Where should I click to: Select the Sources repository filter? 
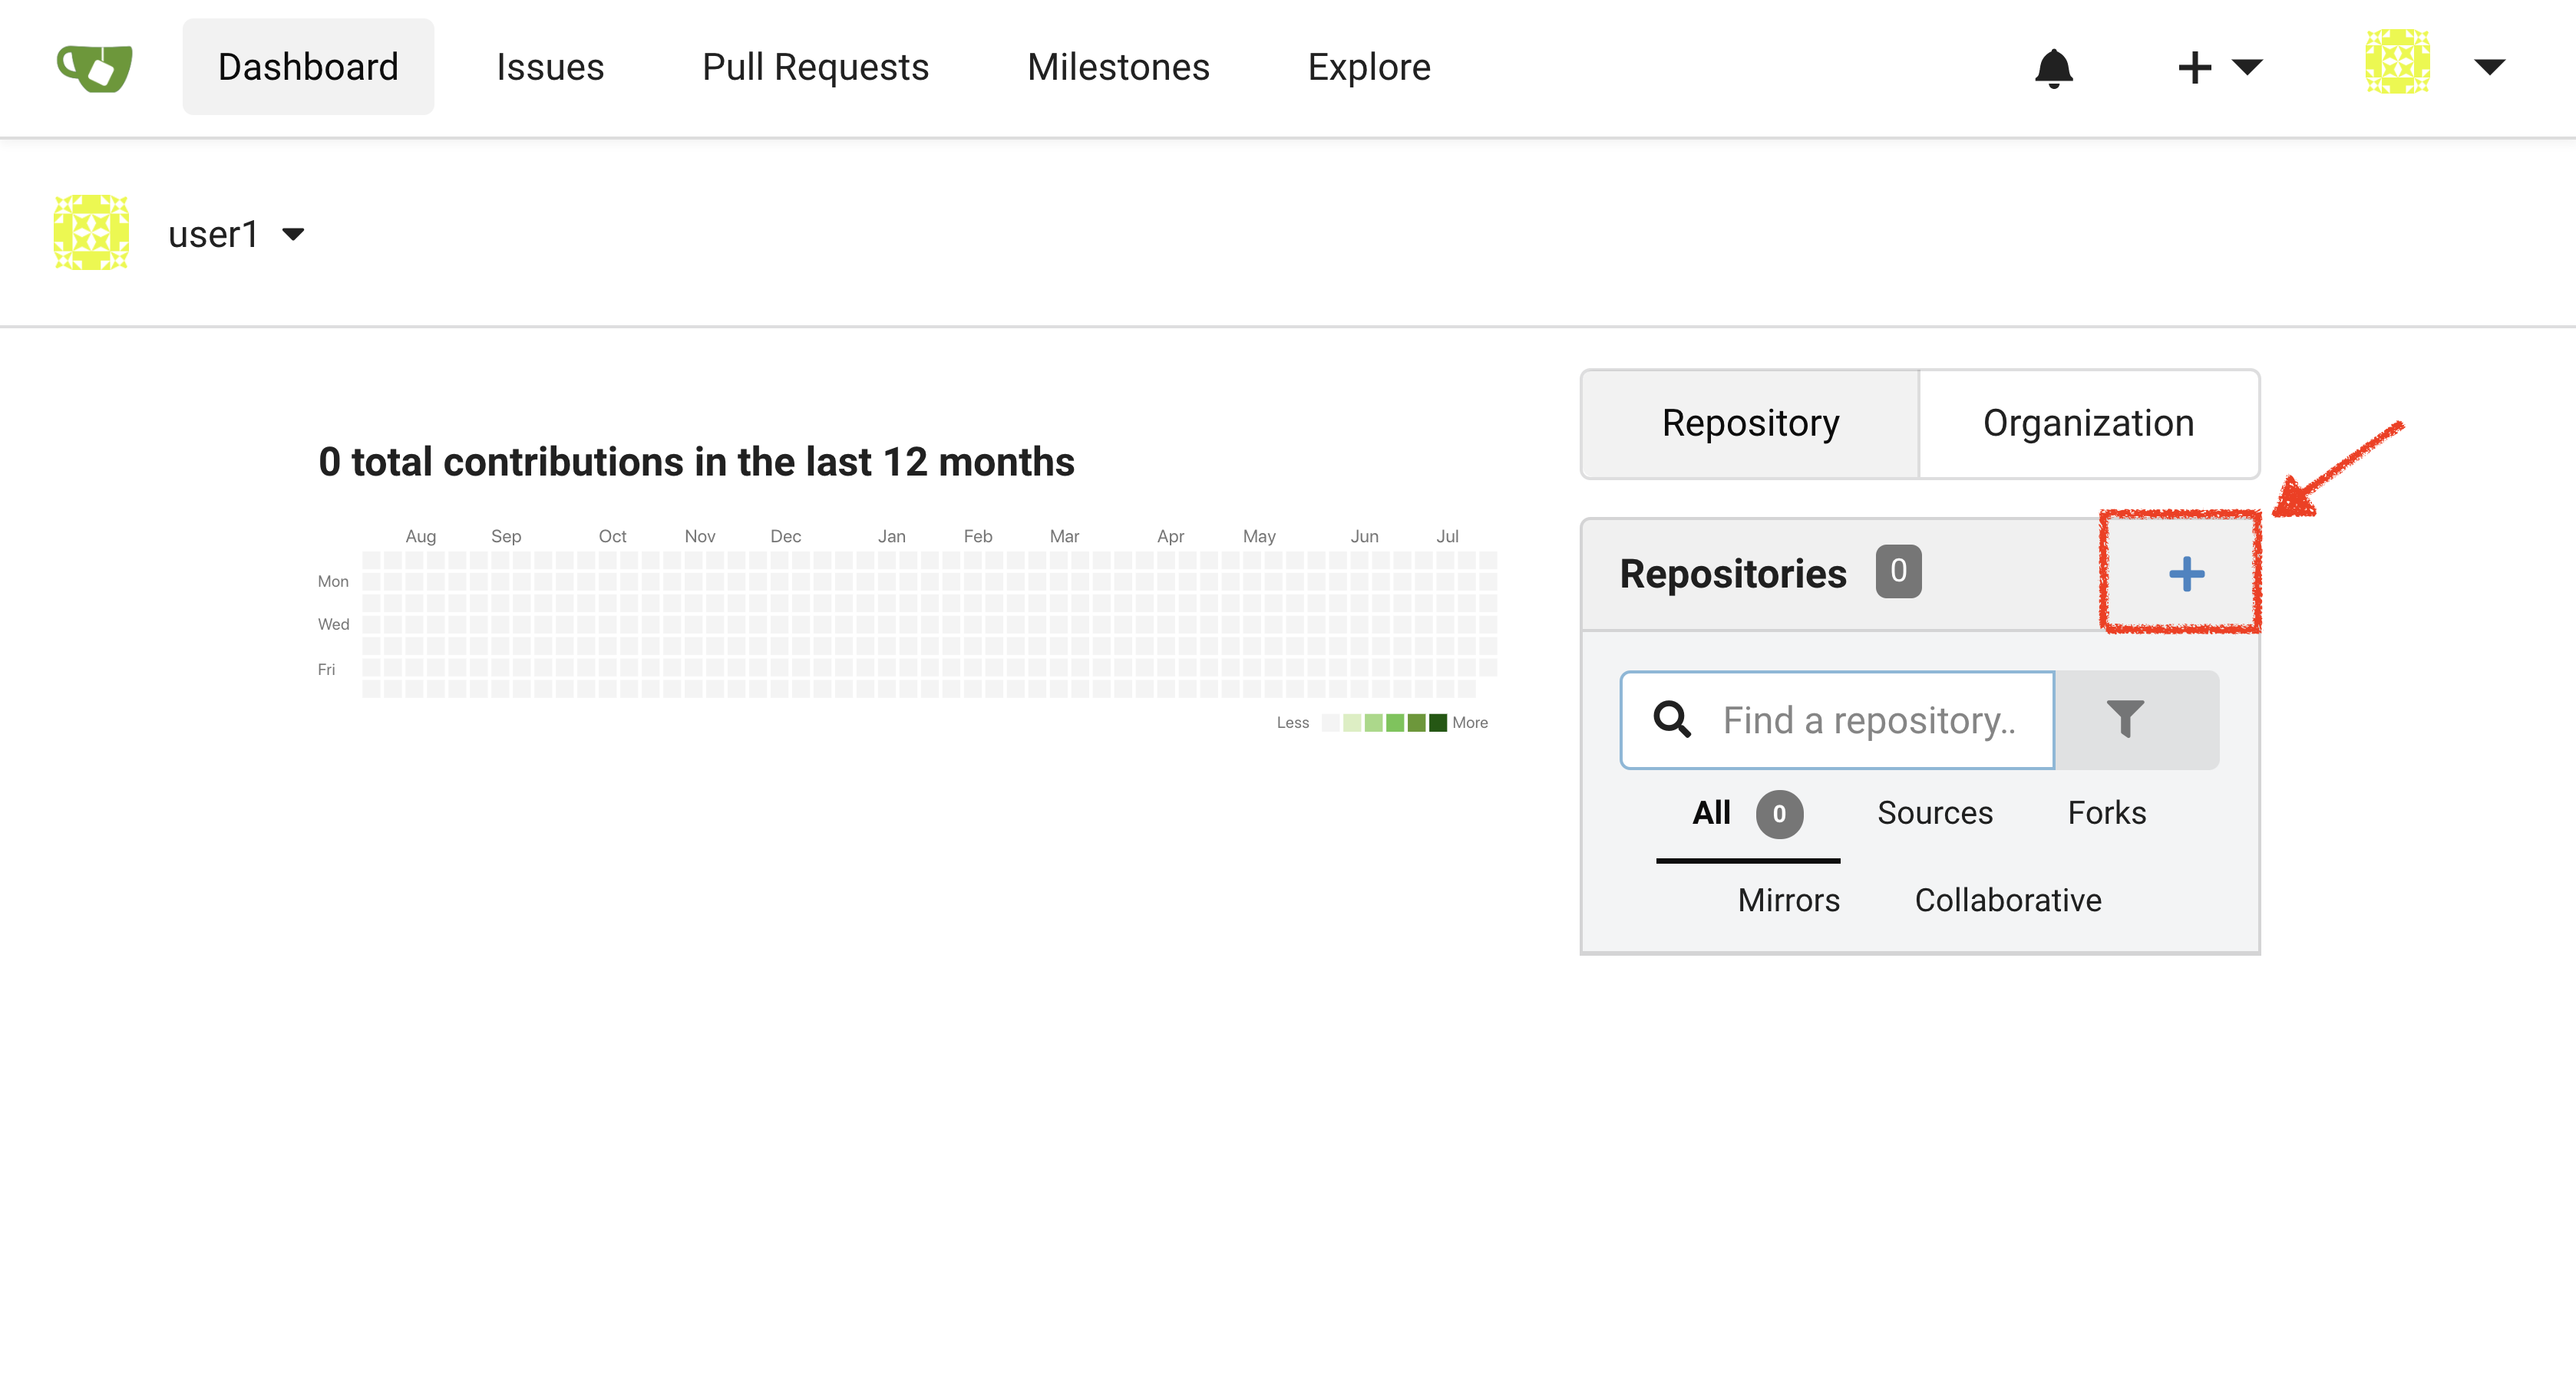pos(1934,812)
